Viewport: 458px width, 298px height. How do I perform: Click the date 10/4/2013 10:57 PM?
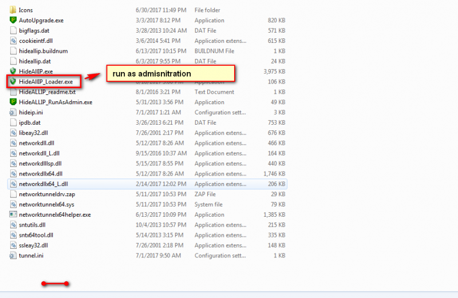coord(161,224)
